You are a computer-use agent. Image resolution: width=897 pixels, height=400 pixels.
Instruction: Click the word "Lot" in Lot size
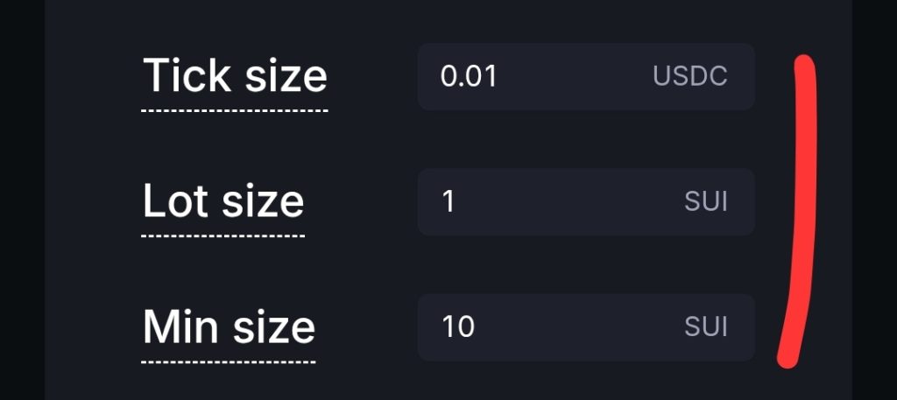[175, 201]
